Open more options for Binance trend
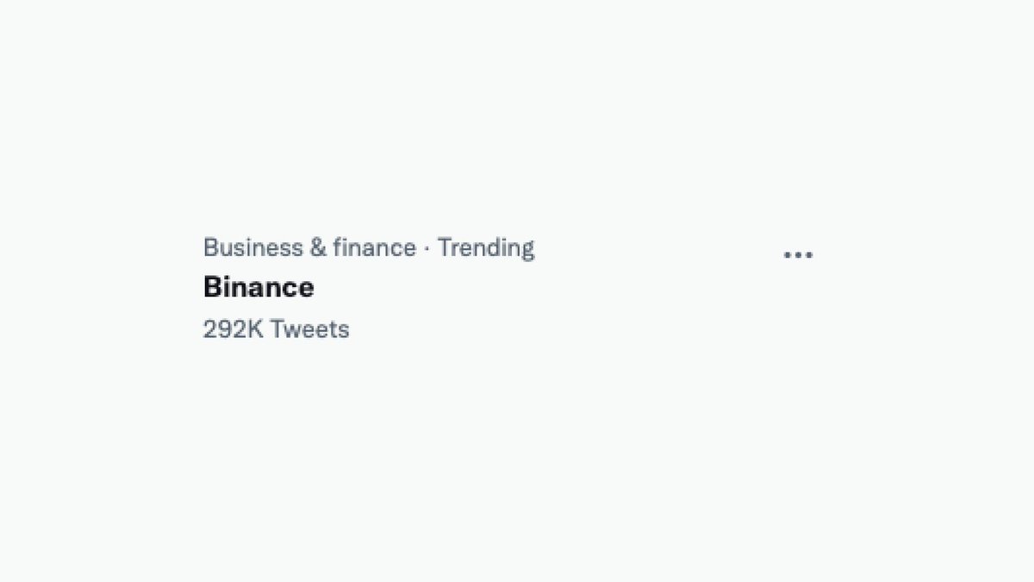Viewport: 1034px width, 582px height. (798, 254)
